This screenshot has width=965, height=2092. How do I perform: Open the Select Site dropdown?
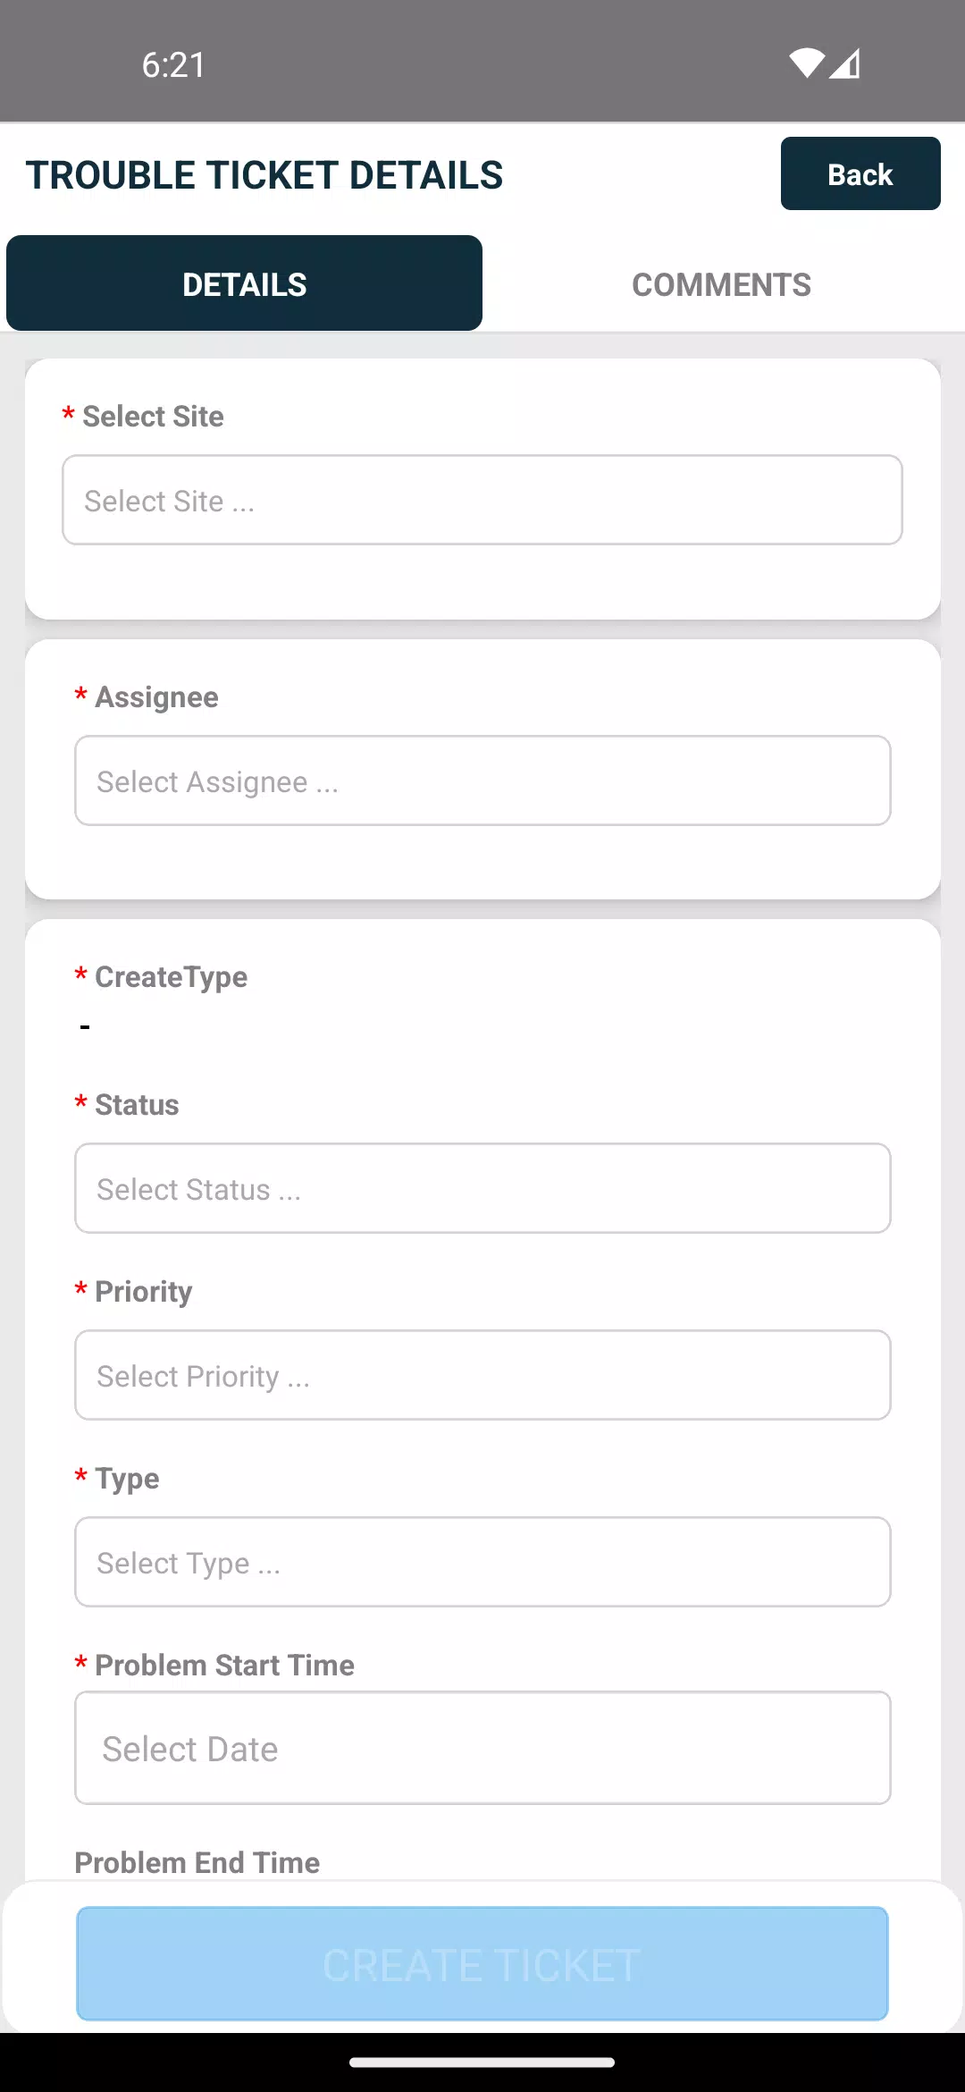[x=482, y=500]
